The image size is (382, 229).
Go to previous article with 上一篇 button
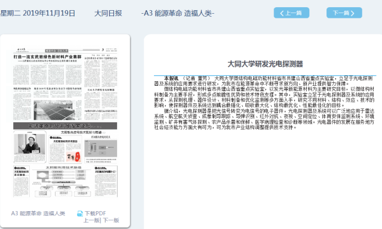point(291,13)
